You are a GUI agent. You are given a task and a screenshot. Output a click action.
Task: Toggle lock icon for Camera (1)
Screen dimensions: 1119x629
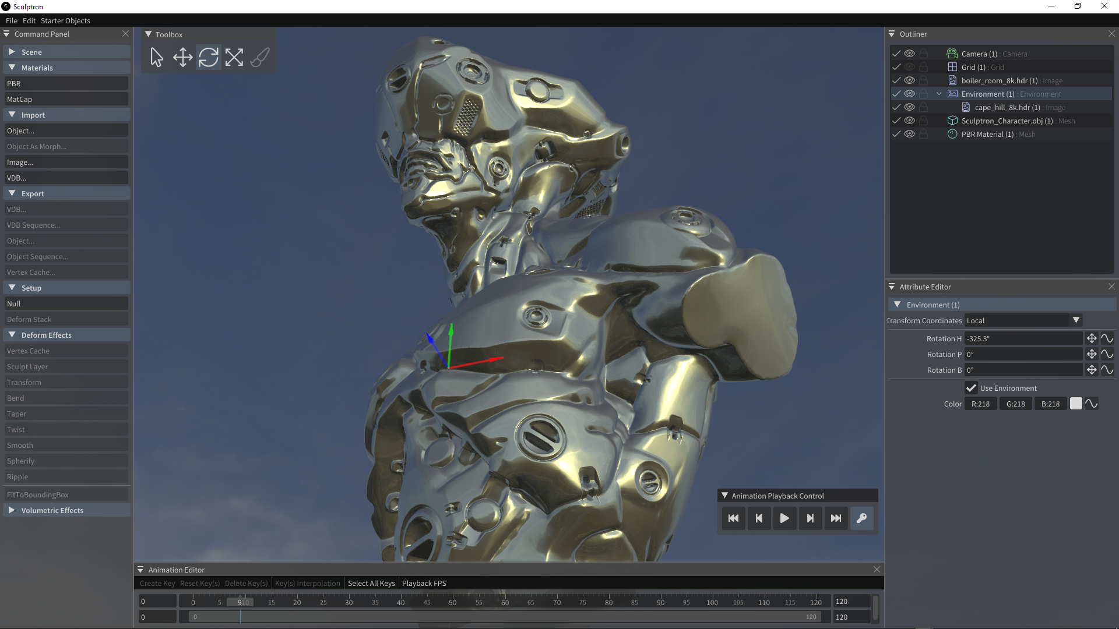coord(923,54)
